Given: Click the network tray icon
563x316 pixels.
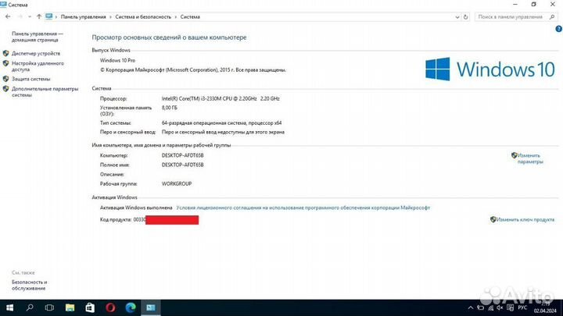Looking at the screenshot, I should tap(490, 307).
